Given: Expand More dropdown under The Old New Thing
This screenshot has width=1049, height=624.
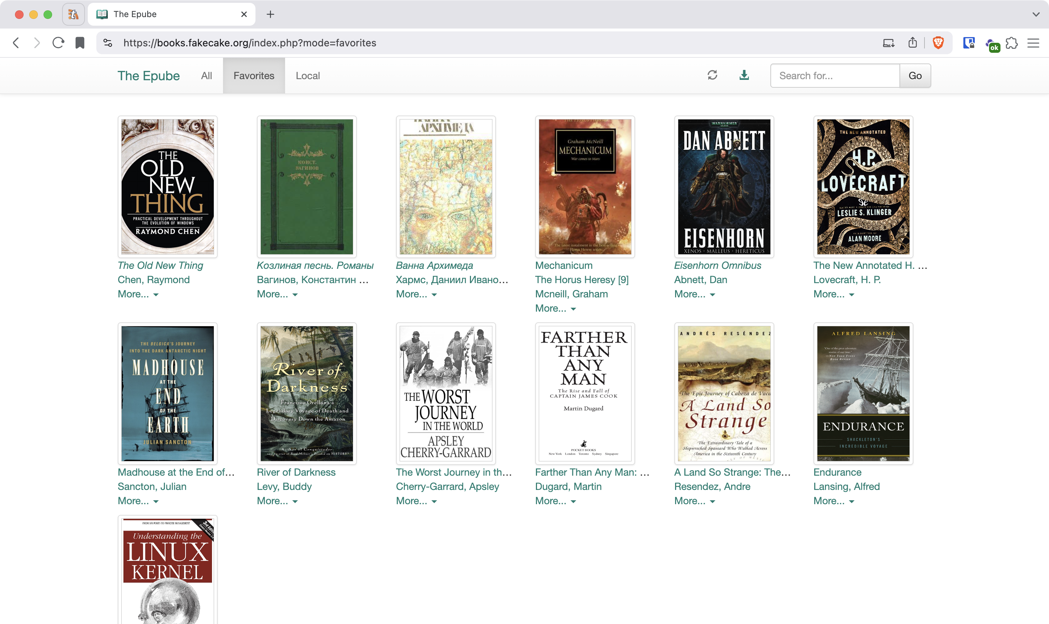Looking at the screenshot, I should pos(138,294).
